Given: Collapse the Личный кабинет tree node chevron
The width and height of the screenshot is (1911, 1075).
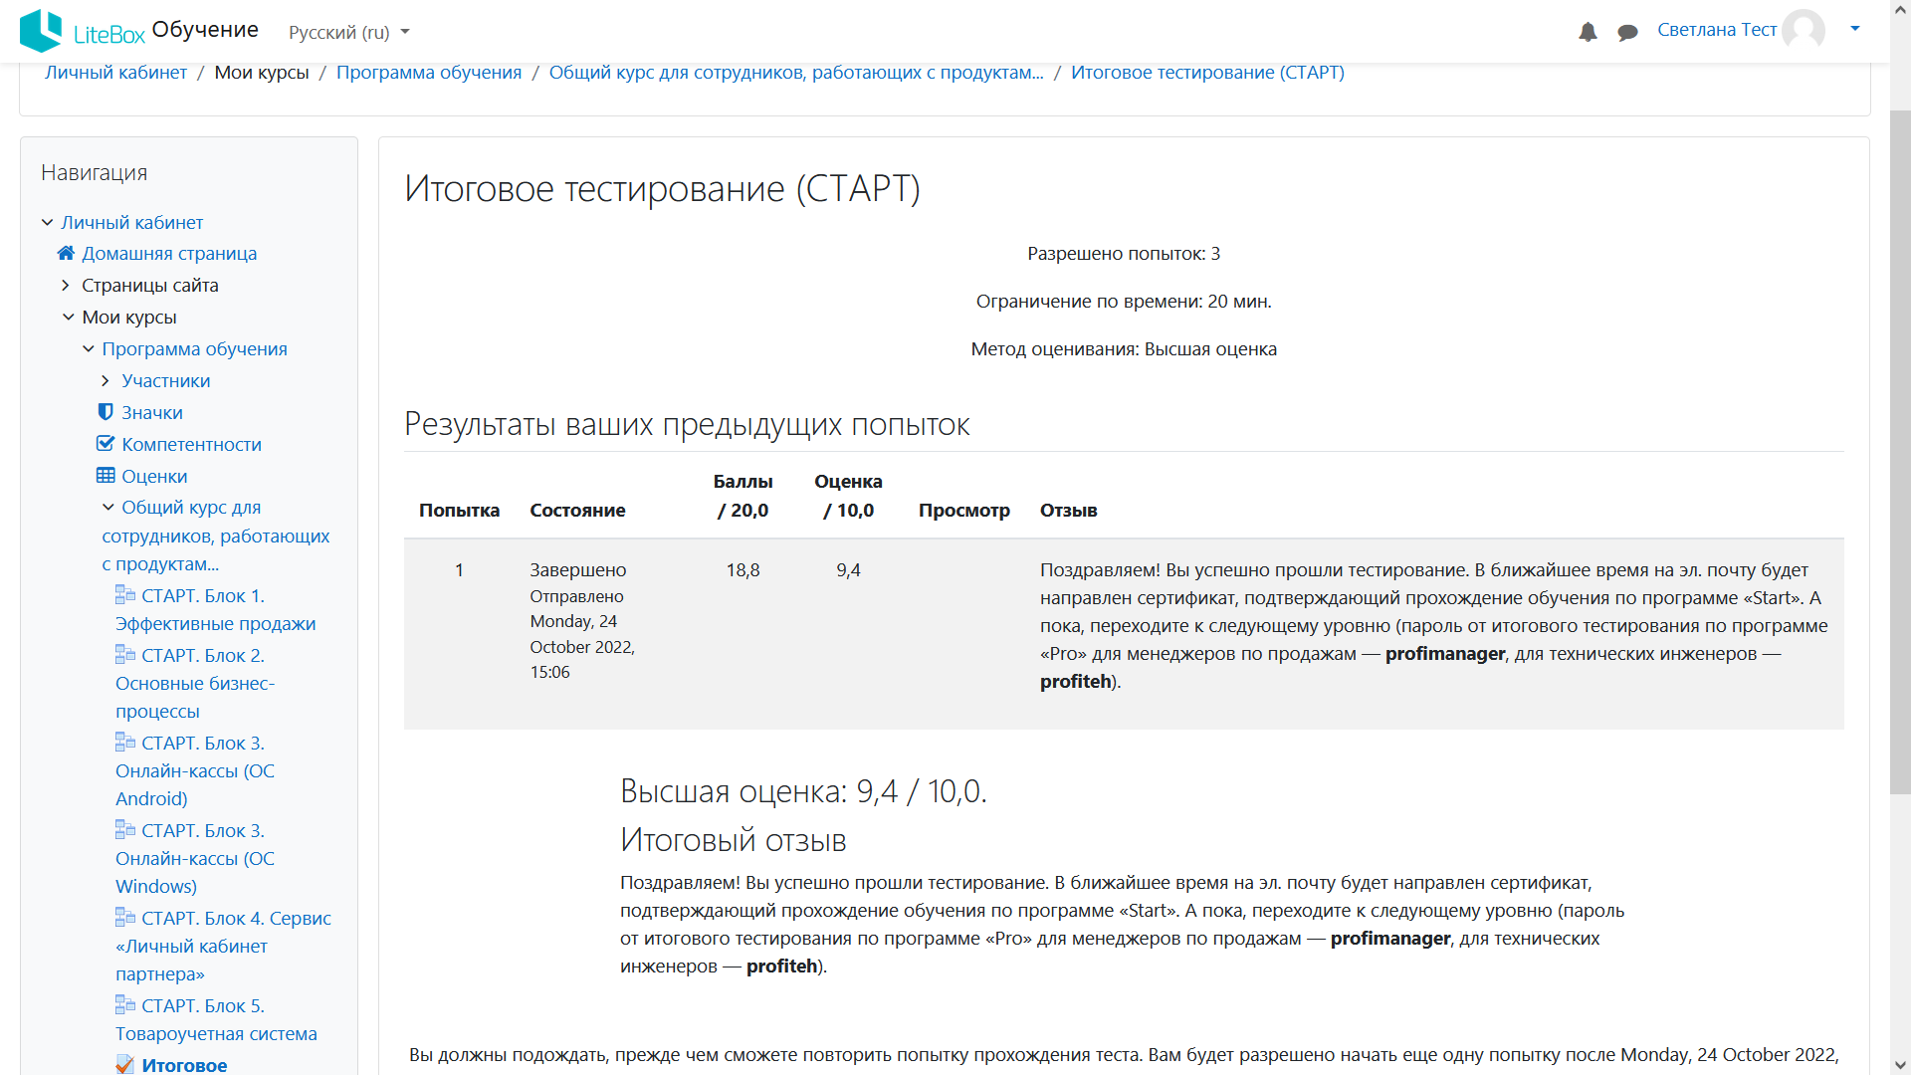Looking at the screenshot, I should (47, 222).
